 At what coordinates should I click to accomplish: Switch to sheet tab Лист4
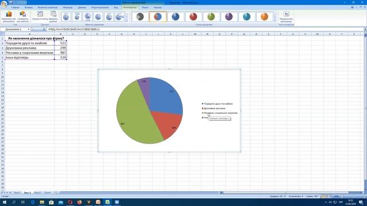coord(48,193)
